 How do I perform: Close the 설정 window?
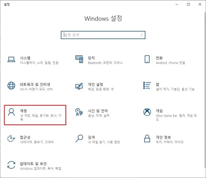click(x=200, y=4)
